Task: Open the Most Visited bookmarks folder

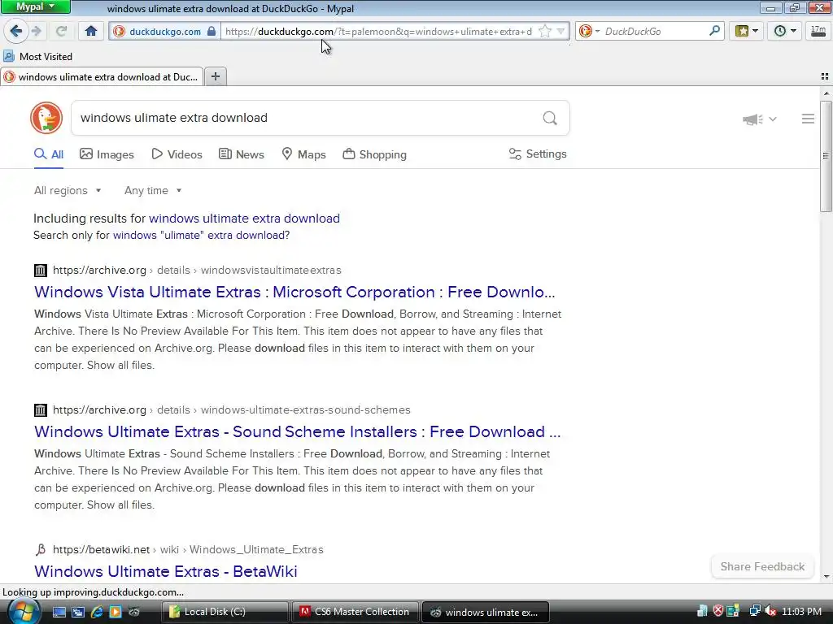Action: click(x=37, y=56)
